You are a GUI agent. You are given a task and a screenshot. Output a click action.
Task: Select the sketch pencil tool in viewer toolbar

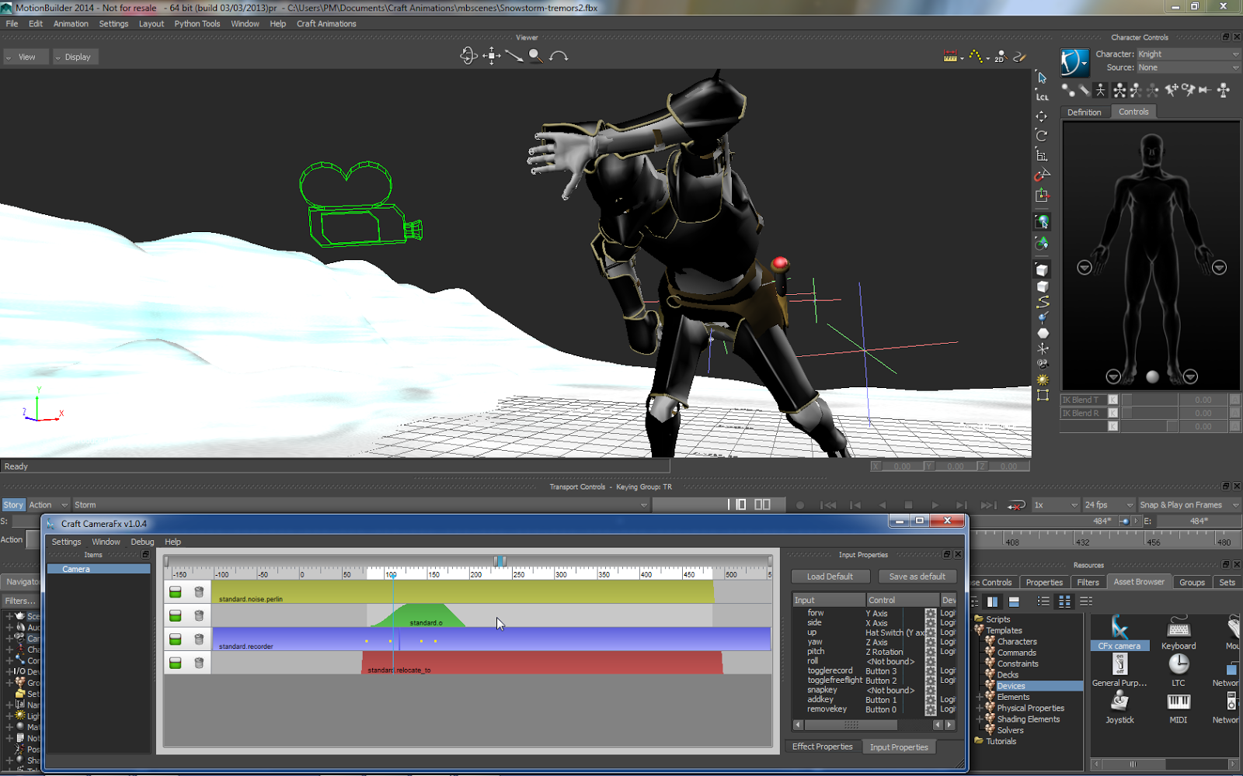click(1020, 57)
